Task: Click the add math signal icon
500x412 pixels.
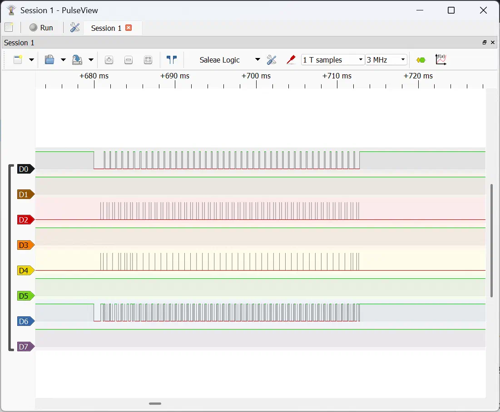Action: pyautogui.click(x=441, y=59)
